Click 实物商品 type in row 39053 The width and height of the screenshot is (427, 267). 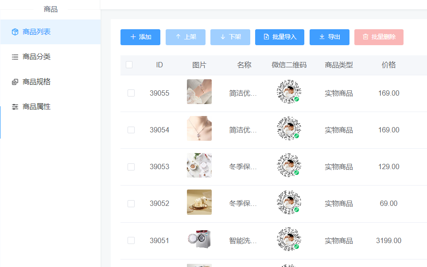coord(339,167)
